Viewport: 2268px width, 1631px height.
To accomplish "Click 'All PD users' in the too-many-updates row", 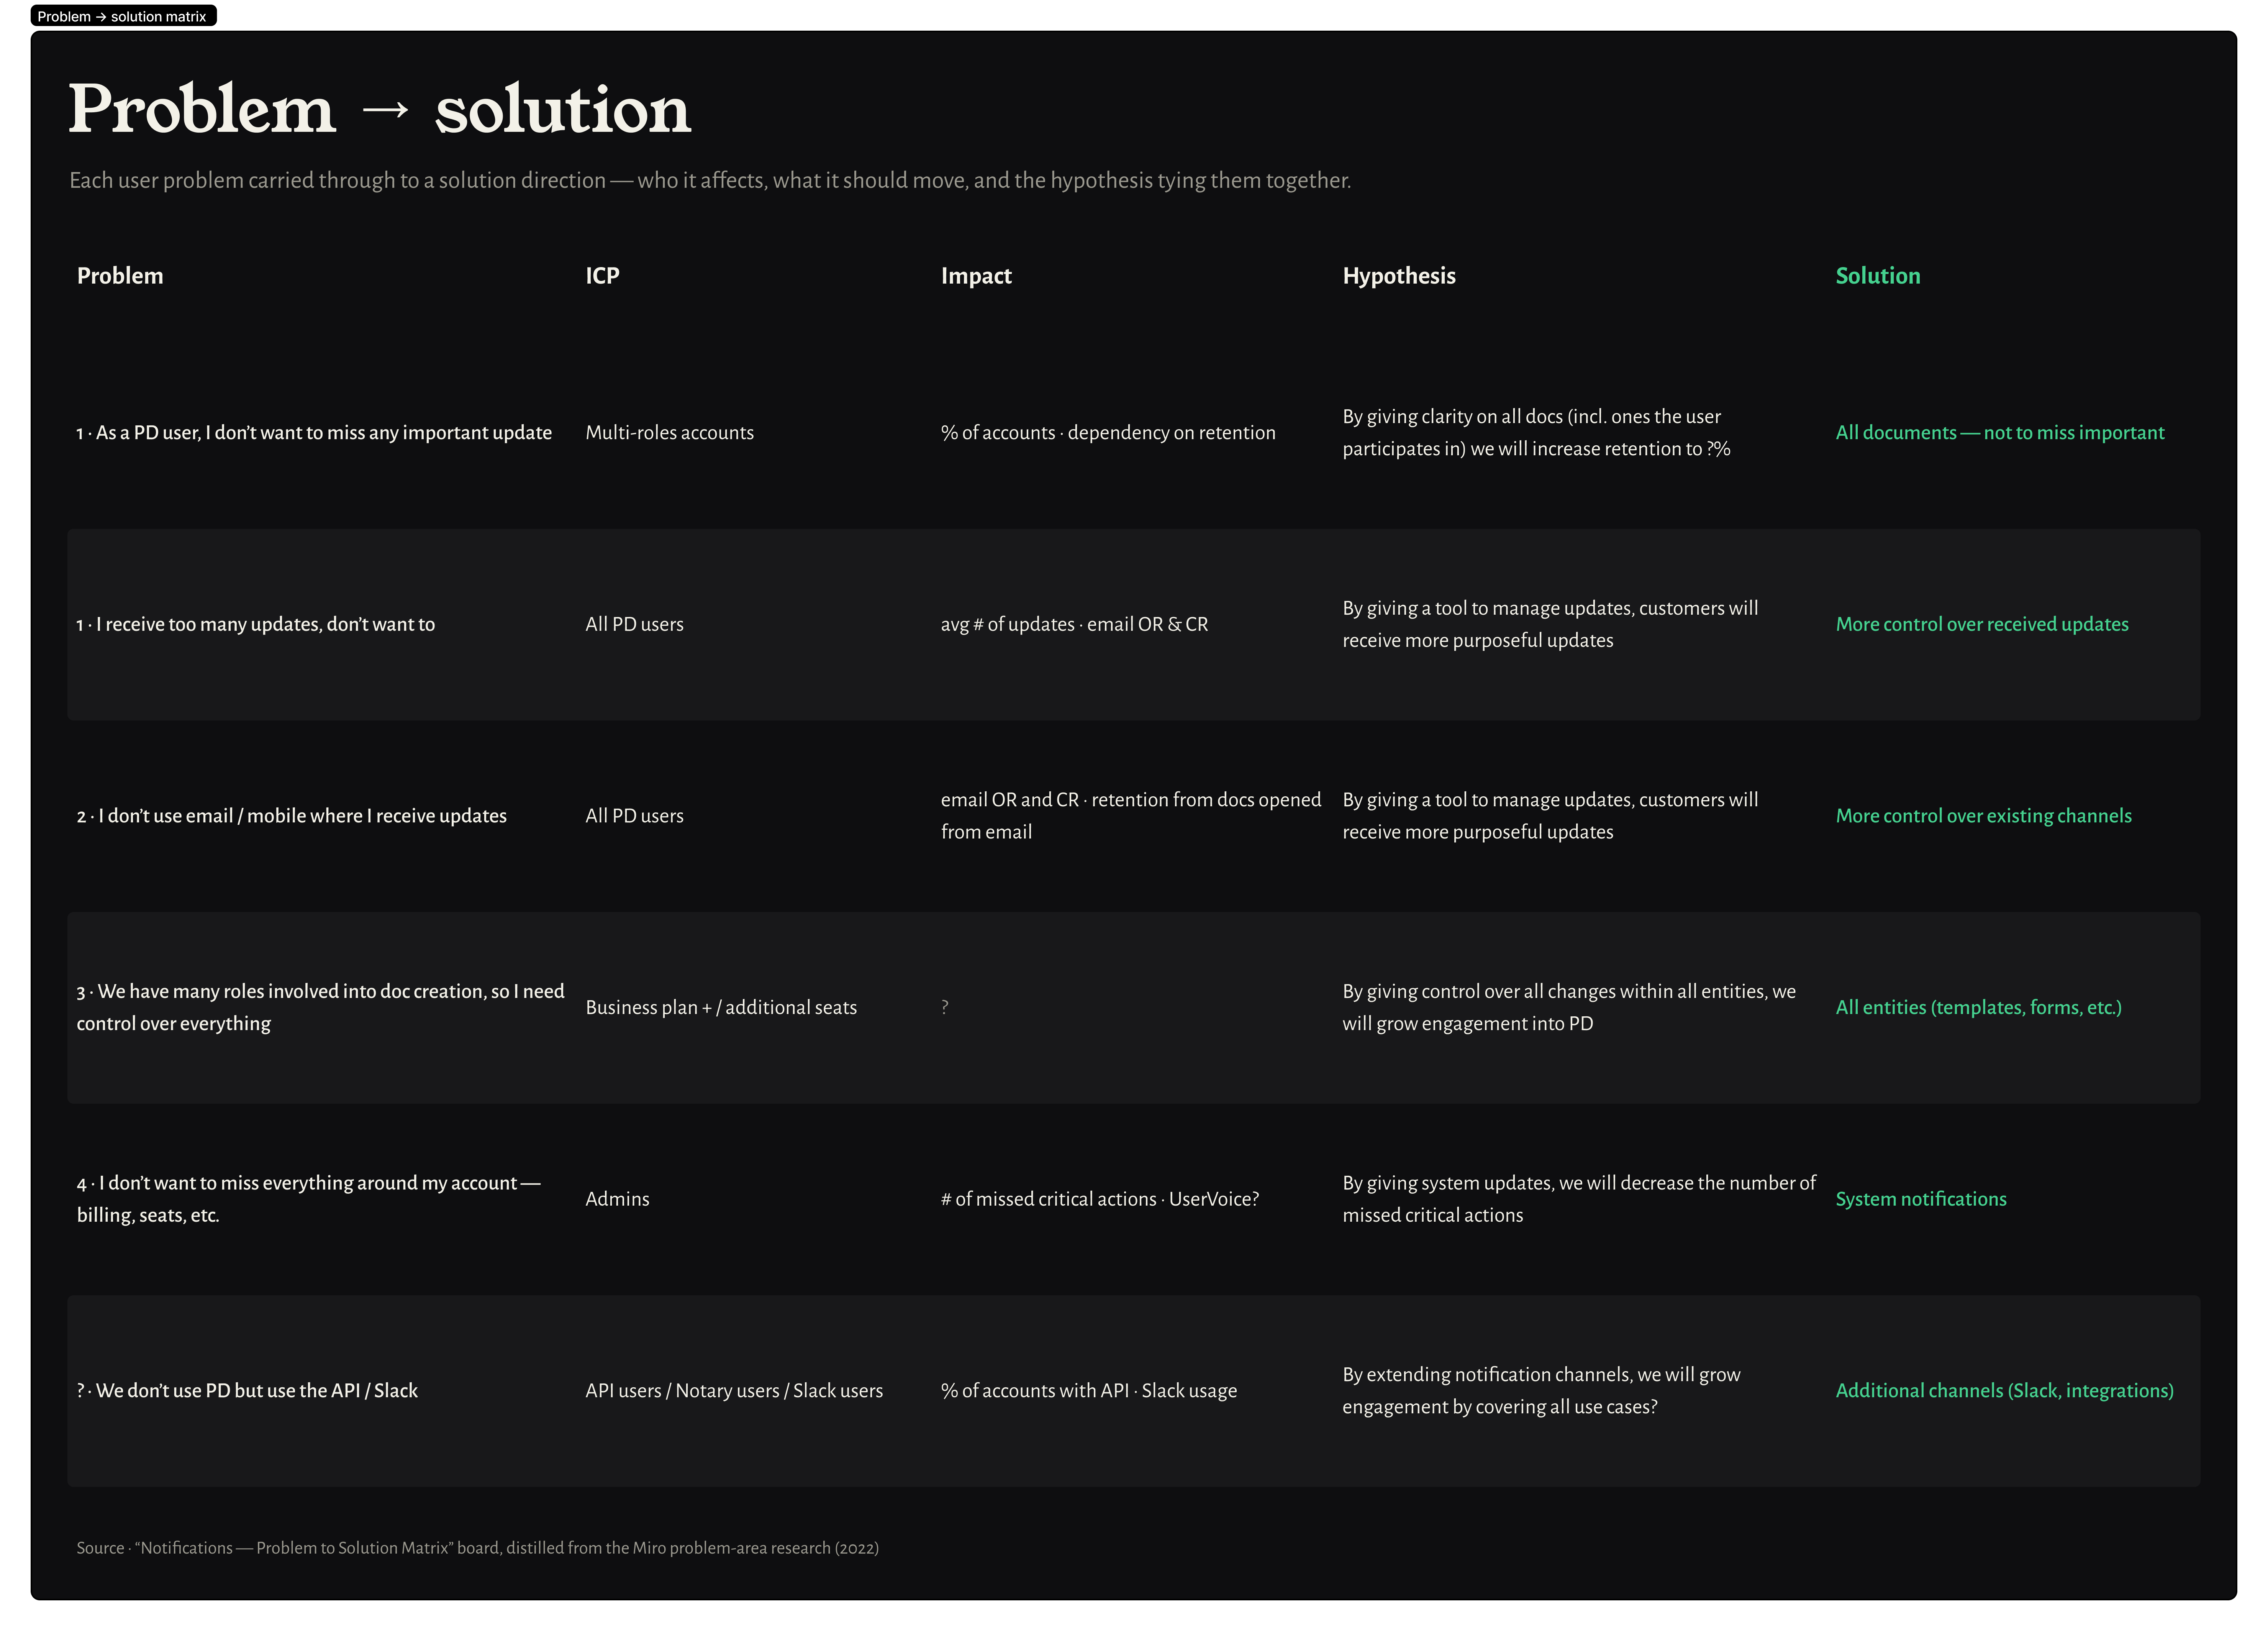I will coord(635,624).
